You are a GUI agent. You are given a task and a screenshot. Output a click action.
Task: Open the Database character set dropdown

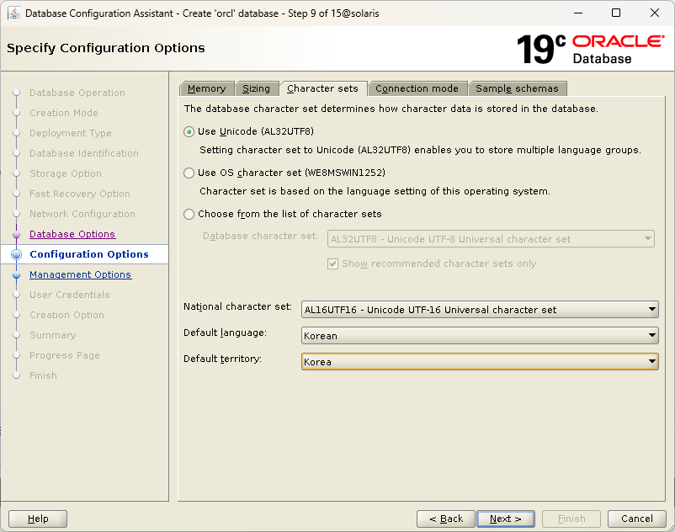(x=491, y=239)
